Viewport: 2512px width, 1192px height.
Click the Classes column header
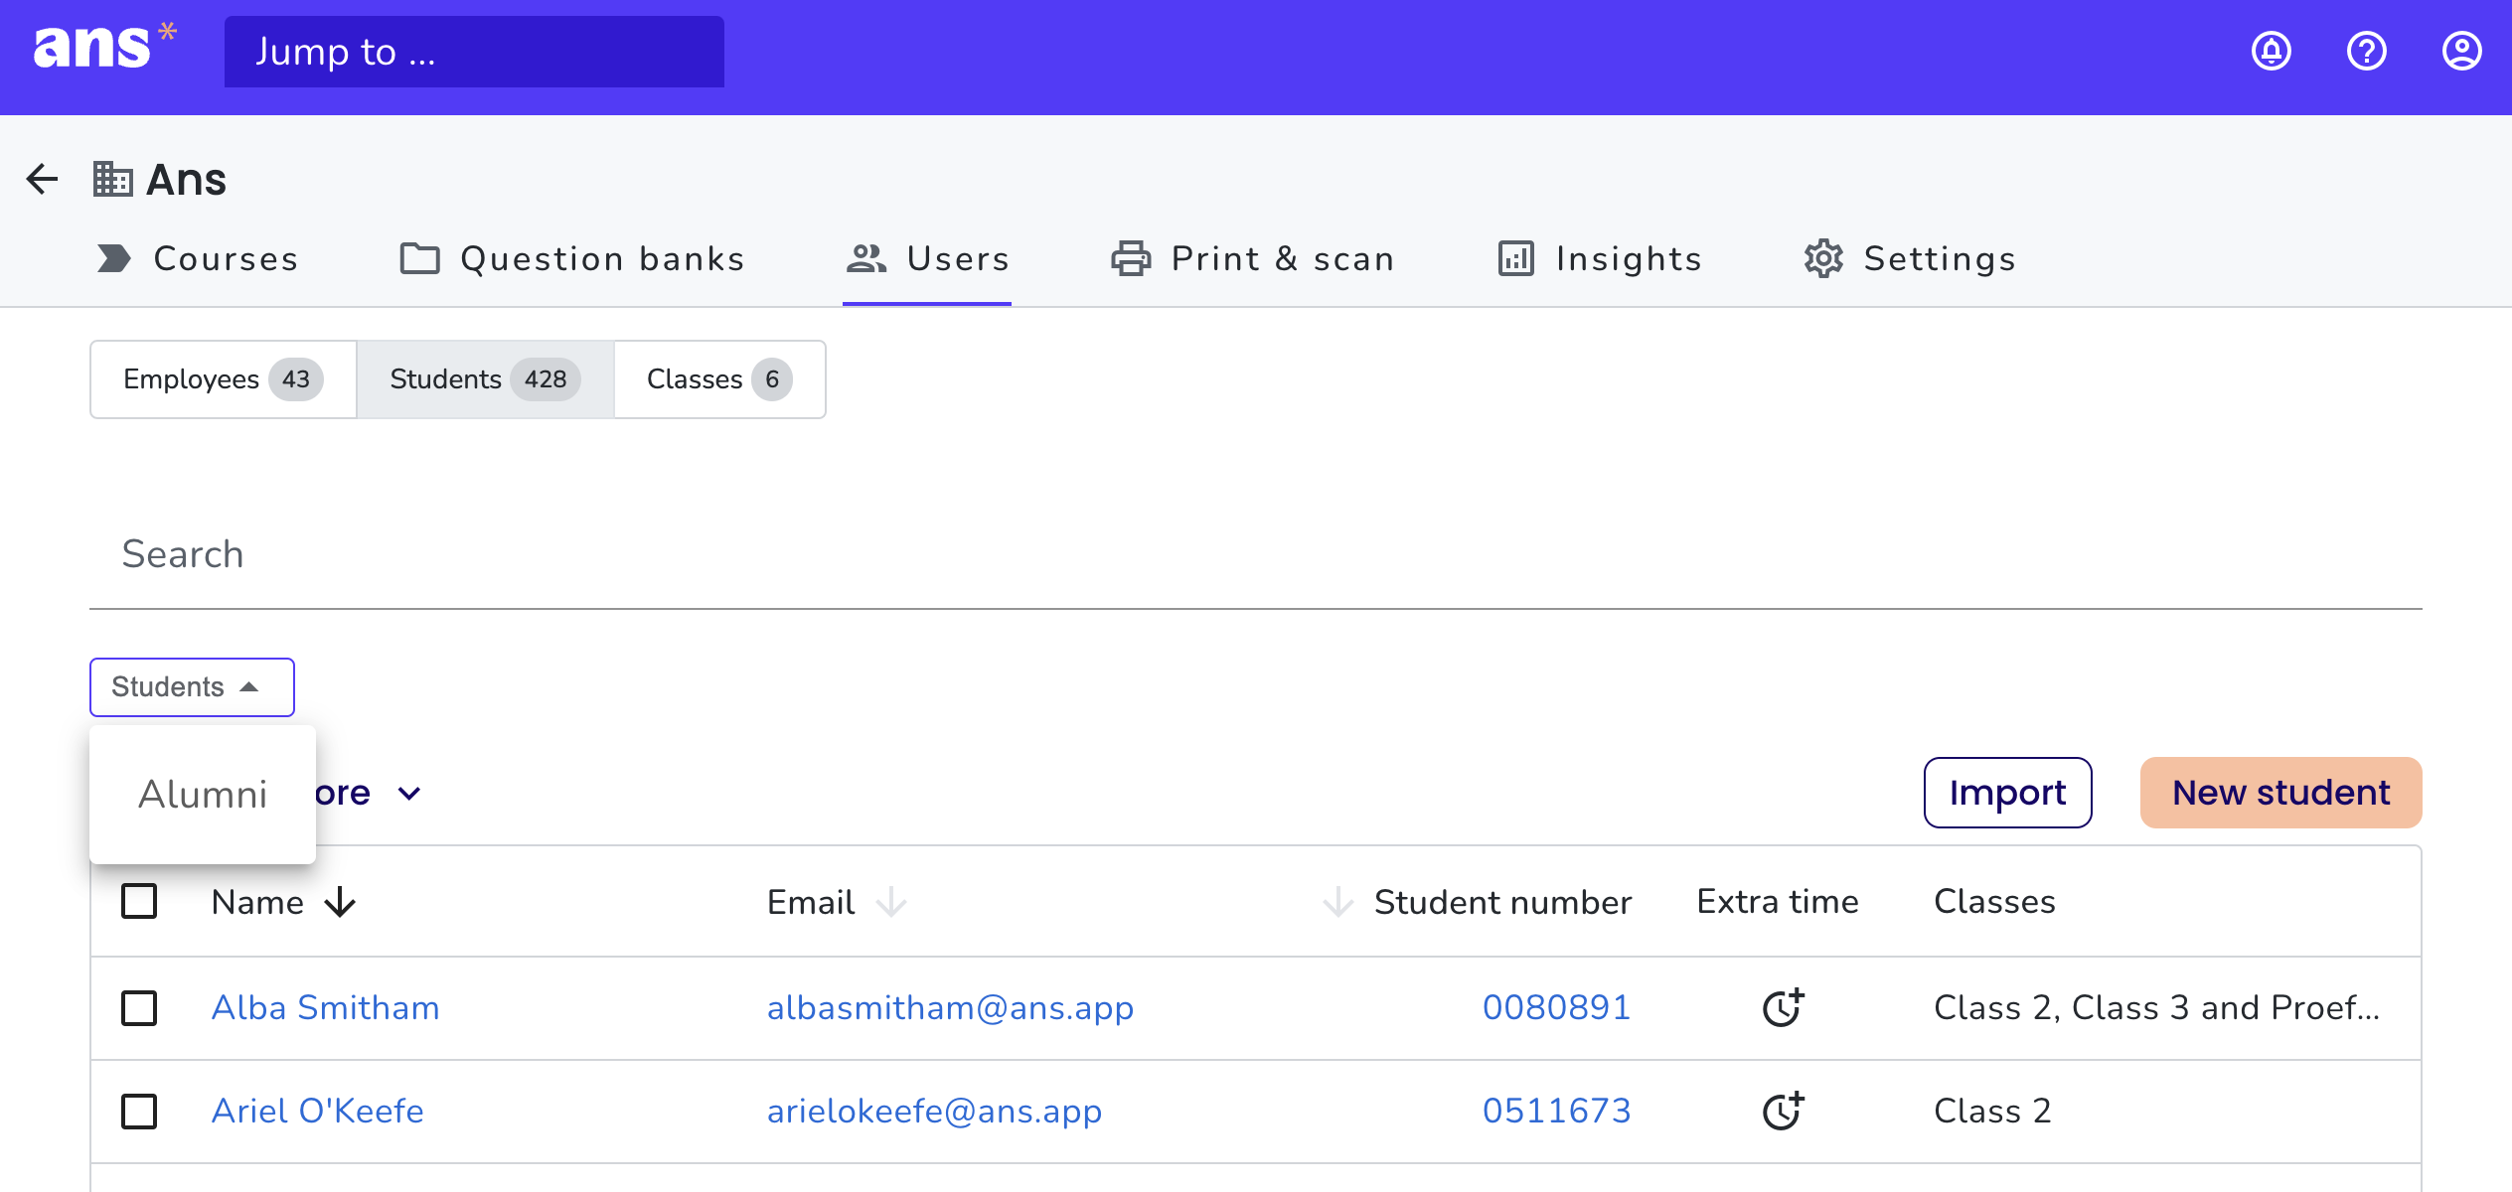[1994, 901]
